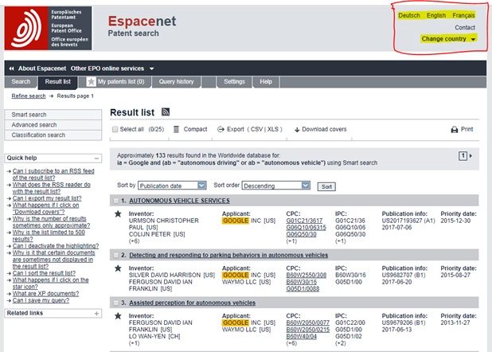Click the Print printer icon
This screenshot has width=492, height=352.
455,130
